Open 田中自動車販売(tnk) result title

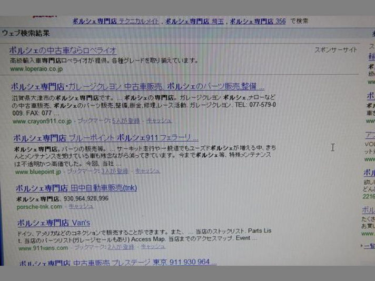(76, 188)
